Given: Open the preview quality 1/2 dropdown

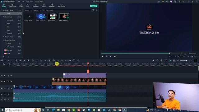Looking at the screenshot, I should click(172, 57).
